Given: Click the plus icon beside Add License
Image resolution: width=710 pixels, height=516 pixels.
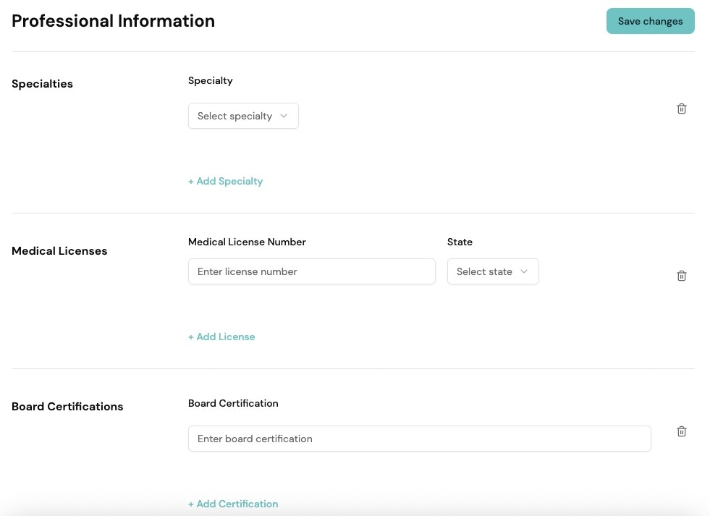Looking at the screenshot, I should 192,337.
